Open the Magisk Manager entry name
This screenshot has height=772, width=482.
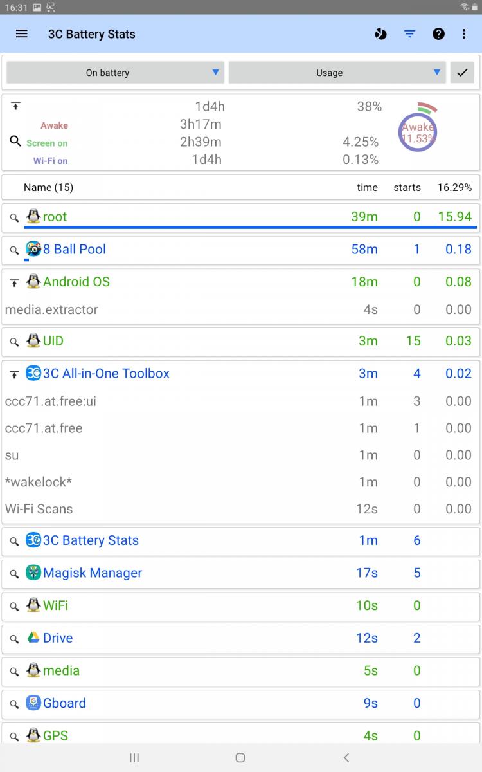[93, 573]
